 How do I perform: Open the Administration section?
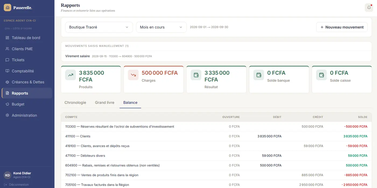tap(27, 115)
